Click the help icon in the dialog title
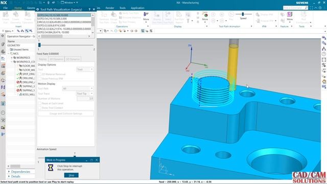This screenshot has width=327, height=184. (x=89, y=9)
